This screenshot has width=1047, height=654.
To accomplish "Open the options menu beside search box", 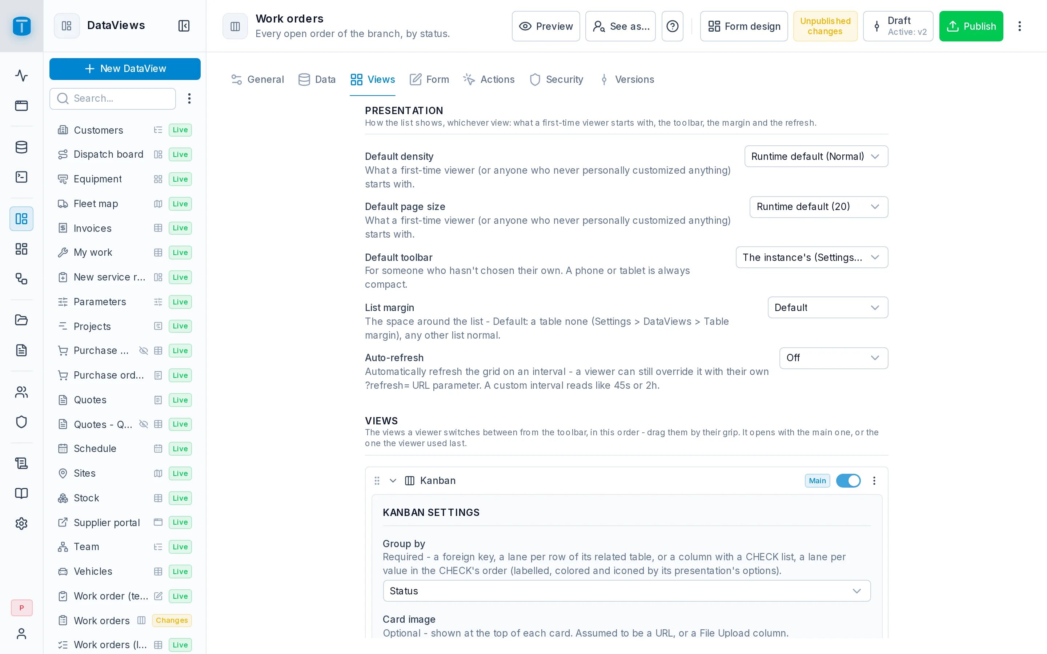I will [x=189, y=98].
